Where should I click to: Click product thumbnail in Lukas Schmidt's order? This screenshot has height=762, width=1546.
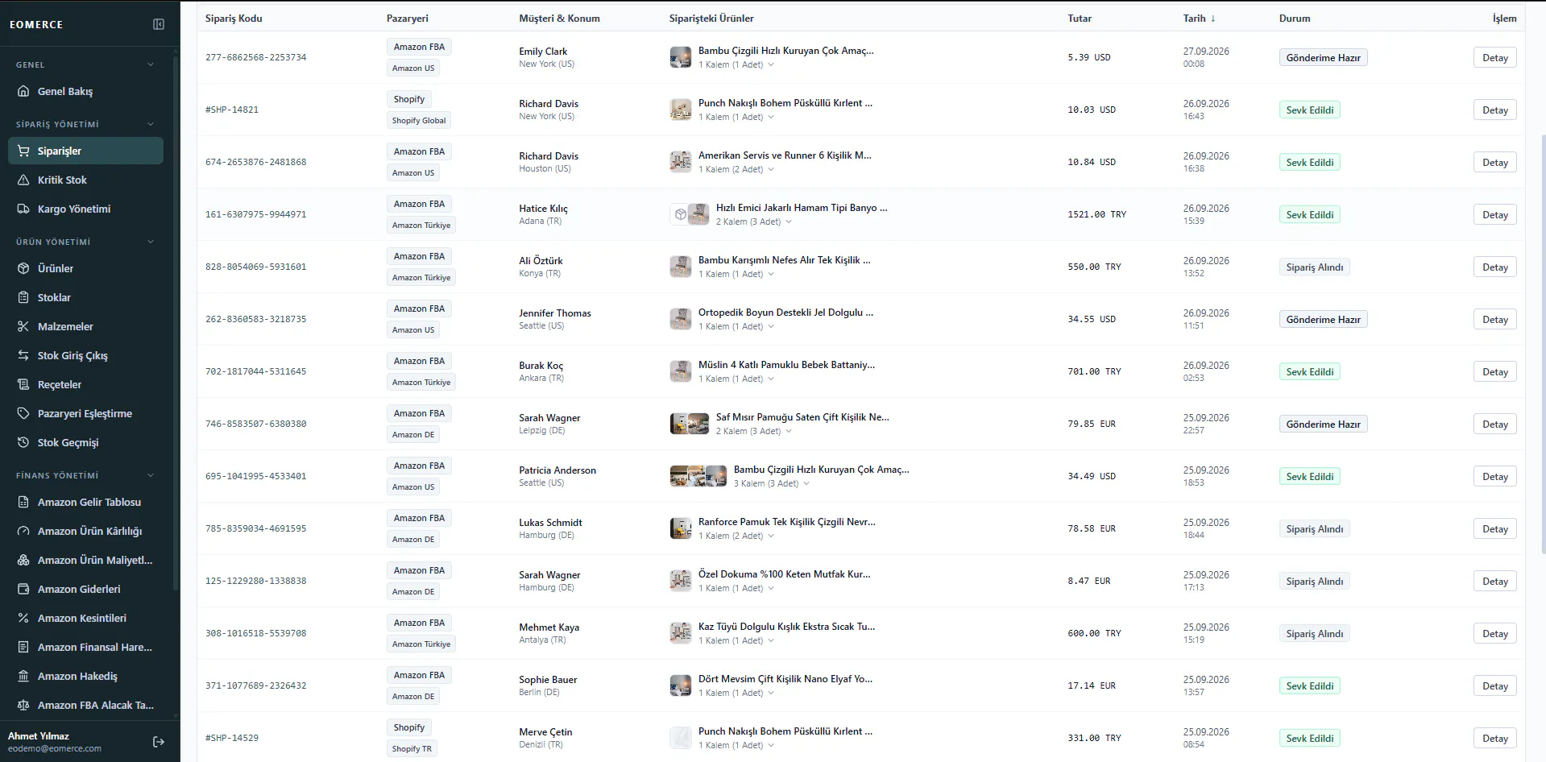(x=681, y=528)
